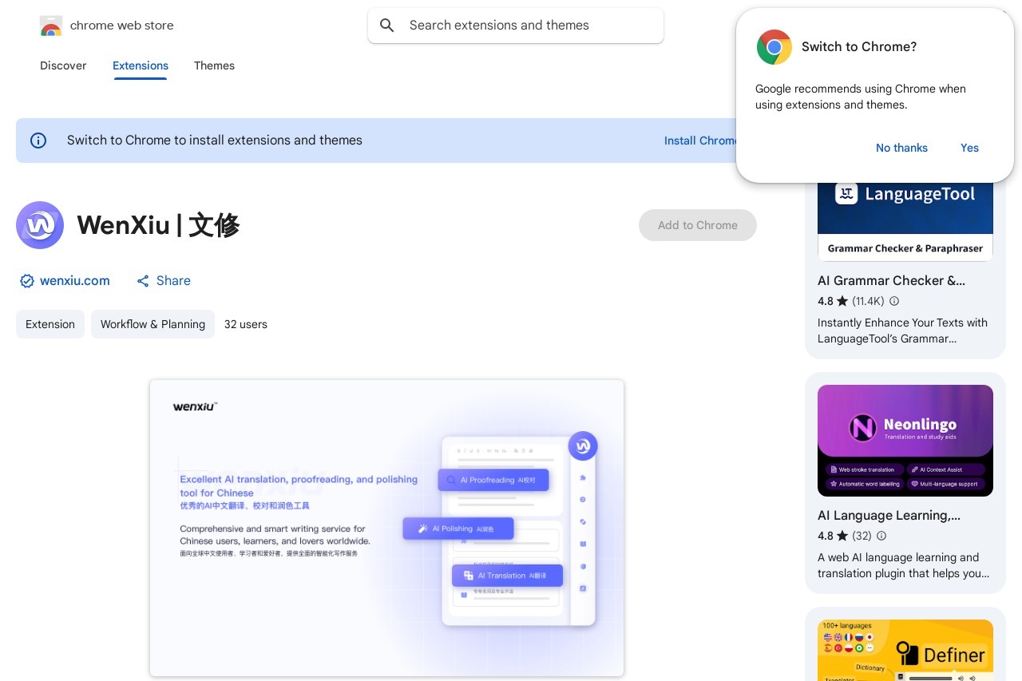Click the info icon next to the (32) rating

(881, 536)
